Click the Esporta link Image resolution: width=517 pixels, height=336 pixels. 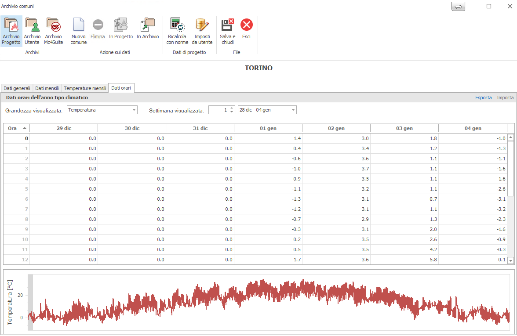click(x=483, y=98)
